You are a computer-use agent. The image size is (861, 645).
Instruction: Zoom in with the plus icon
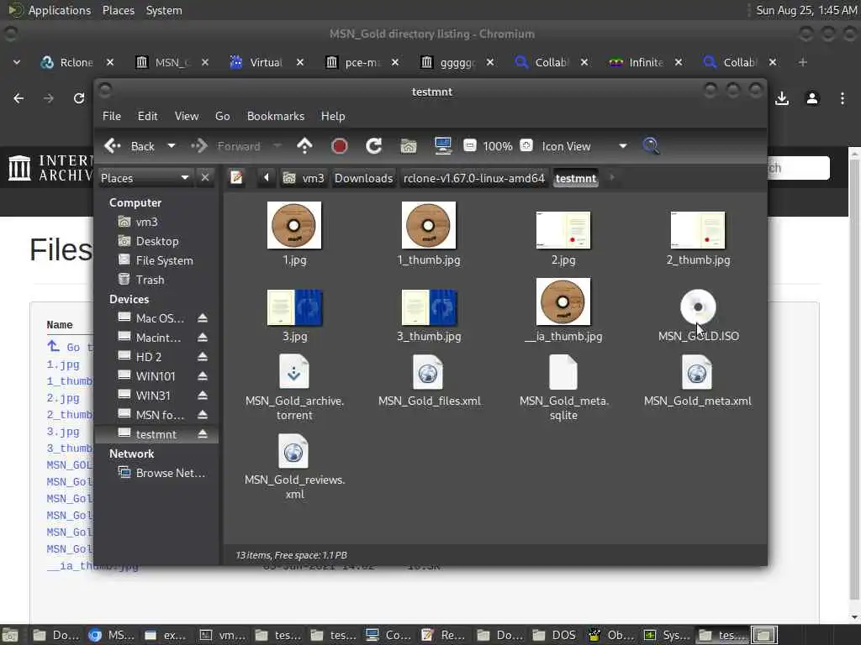click(x=526, y=146)
